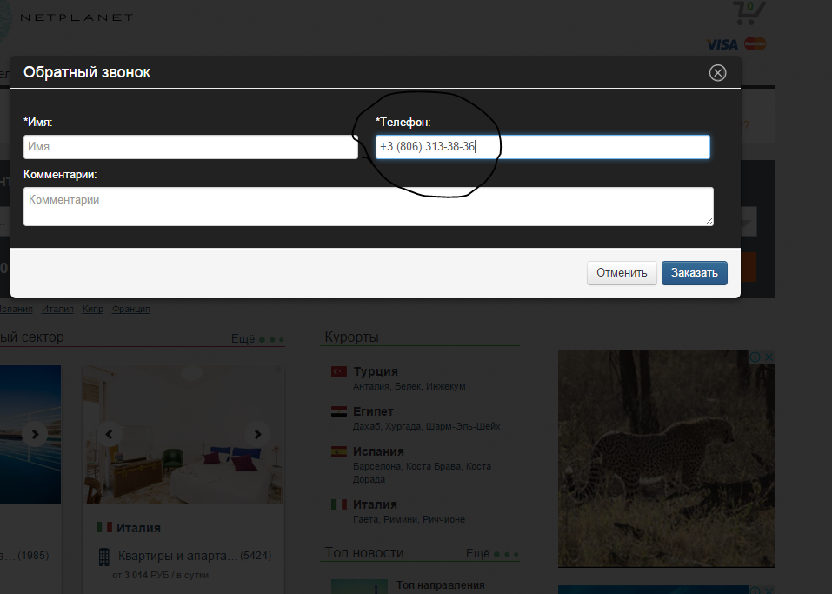Click the building icon beside Квартиры и апарта…

click(x=103, y=556)
